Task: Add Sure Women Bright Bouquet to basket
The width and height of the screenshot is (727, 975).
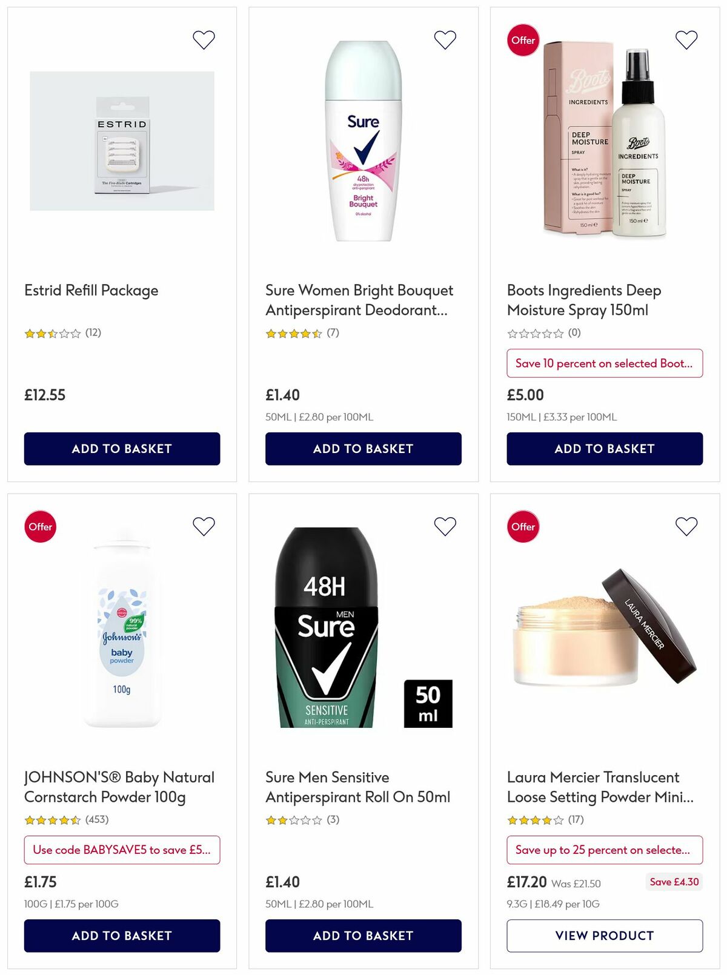Action: click(x=363, y=449)
